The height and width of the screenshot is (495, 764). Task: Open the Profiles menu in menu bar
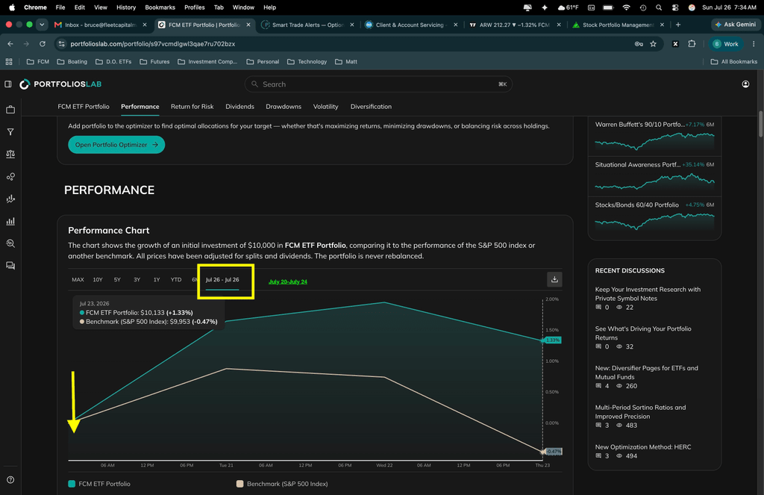tap(195, 7)
